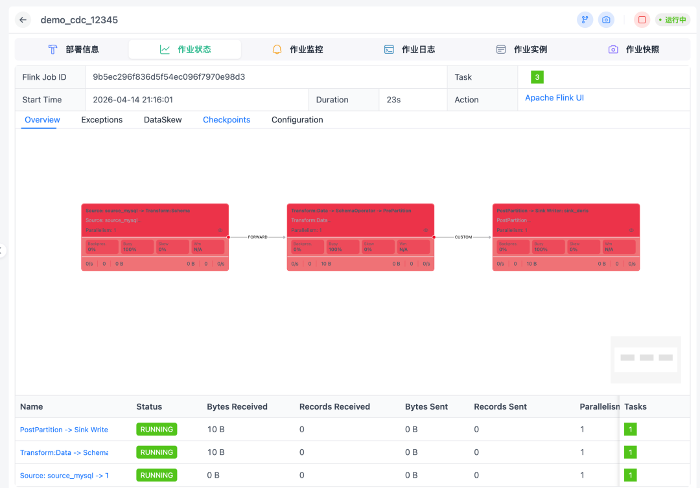Select the Transform:Data SchemaOperator graph node
This screenshot has width=700, height=488.
pos(360,237)
